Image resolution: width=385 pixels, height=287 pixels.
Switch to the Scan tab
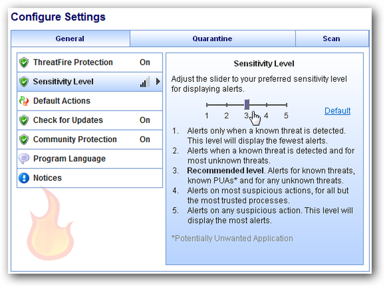[x=332, y=38]
